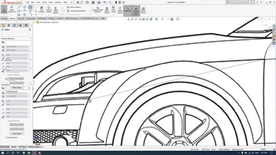Image resolution: width=276 pixels, height=155 pixels.
Task: Click the spline point number stepper arrows
Action: tap(29, 88)
